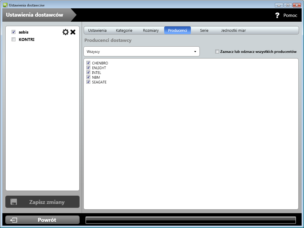Click the question mark help icon
304x228 pixels.
pyautogui.click(x=277, y=15)
